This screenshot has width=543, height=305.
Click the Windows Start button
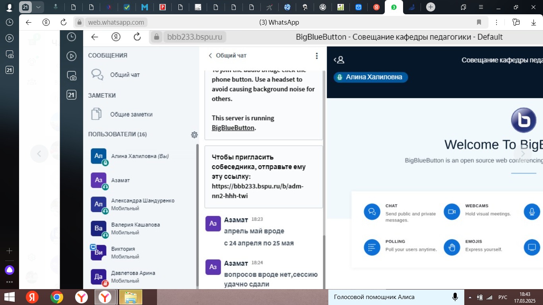click(10, 297)
